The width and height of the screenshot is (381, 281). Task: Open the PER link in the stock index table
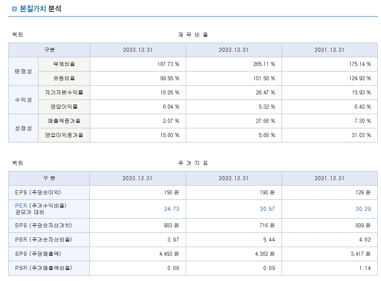point(21,205)
